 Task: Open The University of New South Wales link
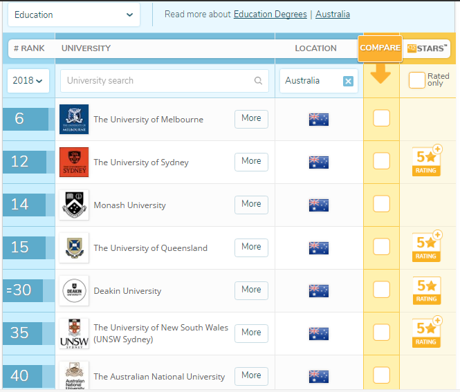click(160, 333)
